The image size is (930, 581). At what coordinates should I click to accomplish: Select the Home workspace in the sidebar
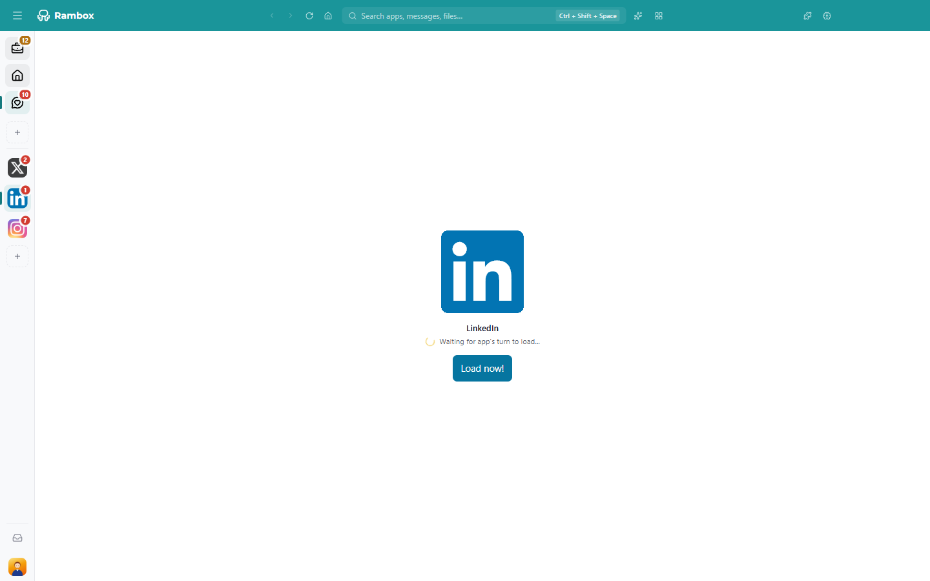pyautogui.click(x=17, y=76)
